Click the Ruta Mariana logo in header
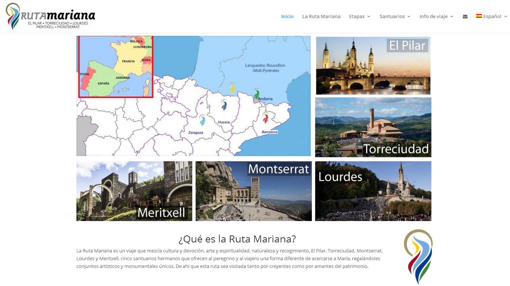Screen dimensions: 510x286 (x=51, y=16)
